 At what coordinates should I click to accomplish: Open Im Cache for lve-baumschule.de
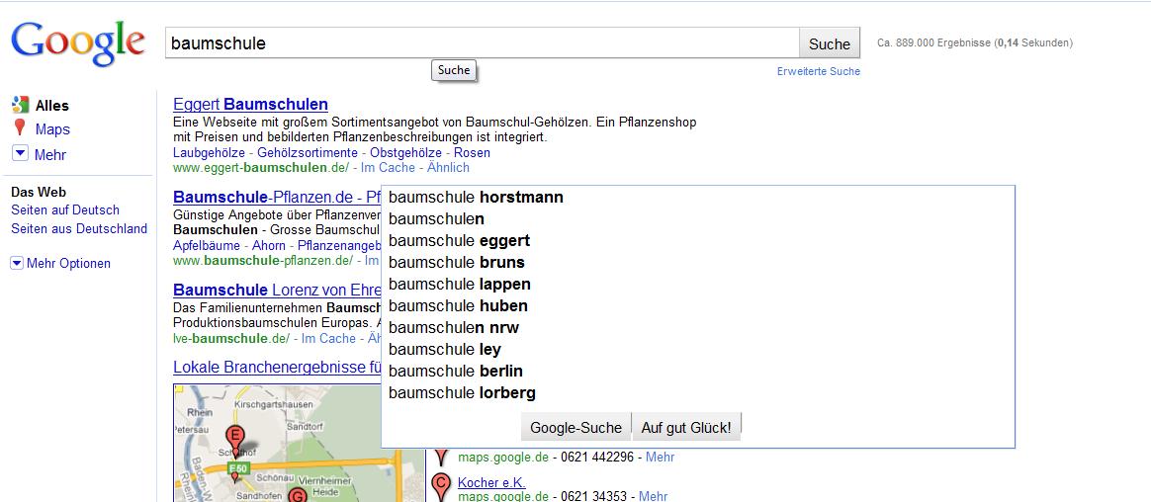click(329, 338)
